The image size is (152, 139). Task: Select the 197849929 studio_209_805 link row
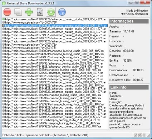pyautogui.click(x=55, y=86)
